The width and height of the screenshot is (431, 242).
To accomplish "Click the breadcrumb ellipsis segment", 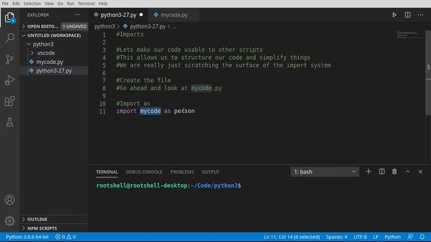I will click(x=174, y=26).
